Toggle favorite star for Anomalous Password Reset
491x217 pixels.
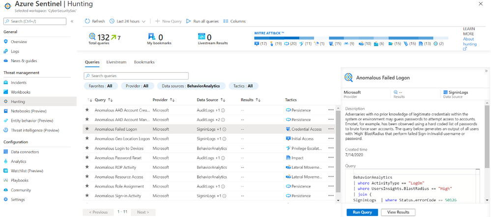(x=87, y=158)
